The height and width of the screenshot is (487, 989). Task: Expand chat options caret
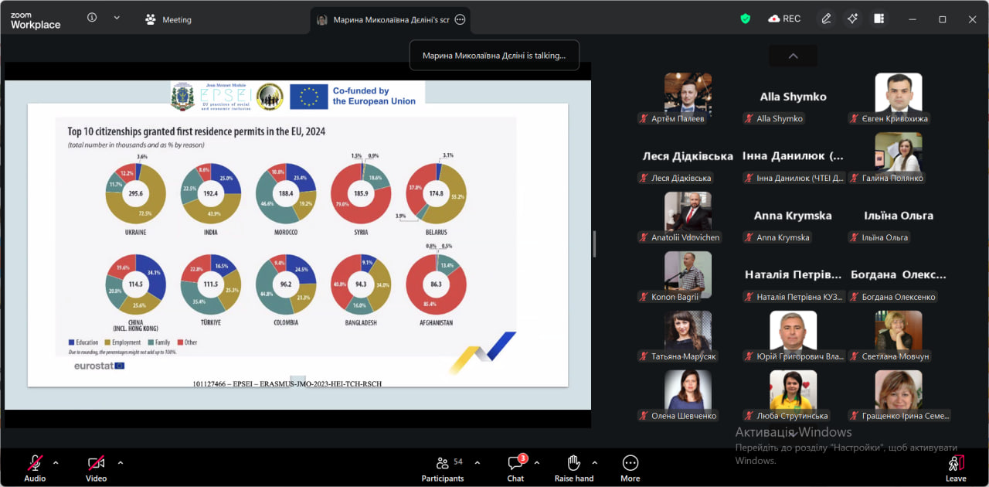point(536,463)
